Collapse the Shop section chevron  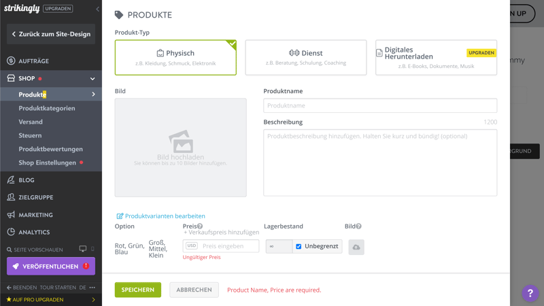tap(92, 79)
